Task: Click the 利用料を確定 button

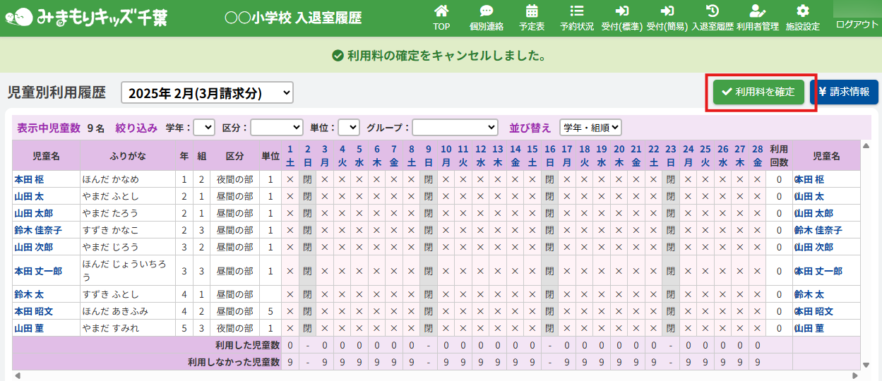Action: pyautogui.click(x=758, y=92)
